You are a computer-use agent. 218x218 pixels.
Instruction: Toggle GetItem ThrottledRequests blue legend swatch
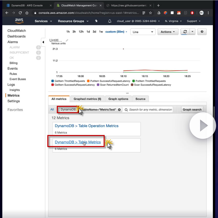click(52, 81)
